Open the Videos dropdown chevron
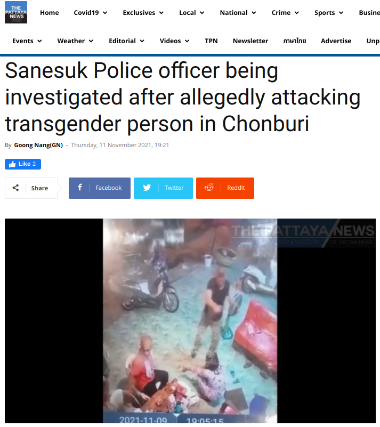The image size is (380, 427). point(187,41)
